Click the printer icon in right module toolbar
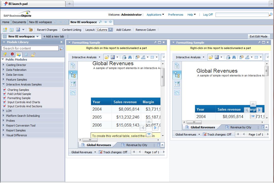Image resolution: width=274 pixels, height=183 pixels. tap(228, 57)
